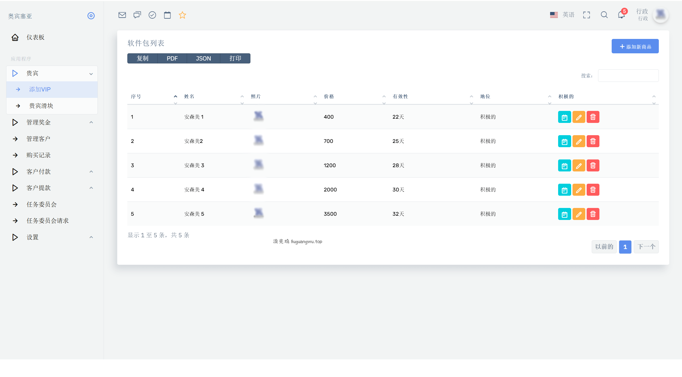Click the checkmark tasks icon
Image resolution: width=682 pixels, height=377 pixels.
152,15
